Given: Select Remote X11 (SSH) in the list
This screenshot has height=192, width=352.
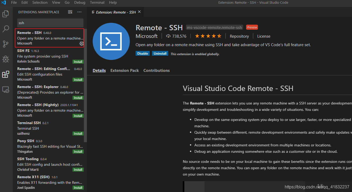Looking at the screenshot, I should [50, 182].
